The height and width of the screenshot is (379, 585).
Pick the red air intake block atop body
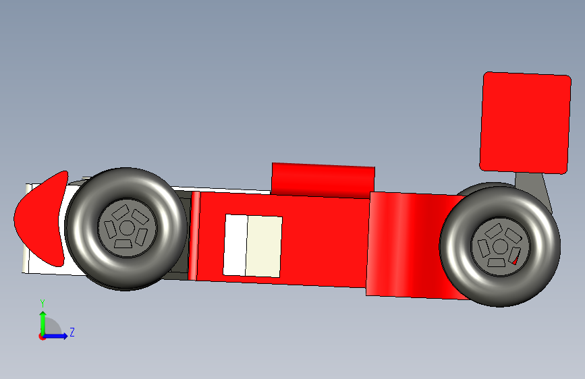coord(323,181)
